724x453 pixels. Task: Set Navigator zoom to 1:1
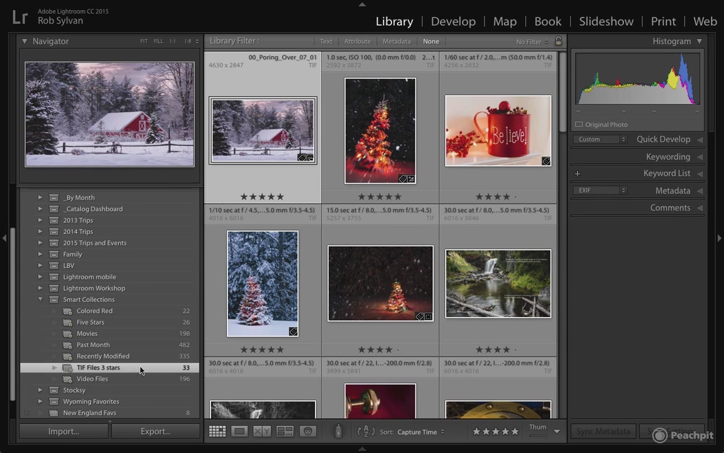173,41
